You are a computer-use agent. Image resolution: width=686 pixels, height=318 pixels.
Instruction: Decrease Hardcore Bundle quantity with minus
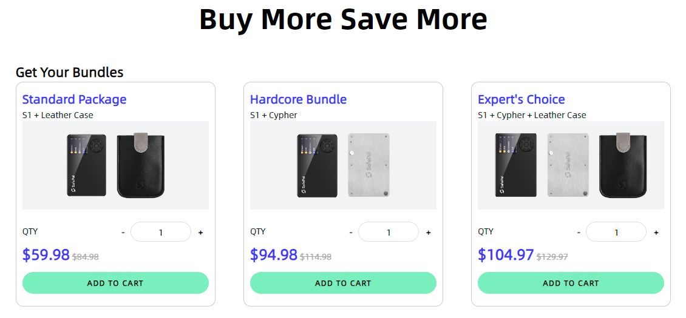point(351,233)
